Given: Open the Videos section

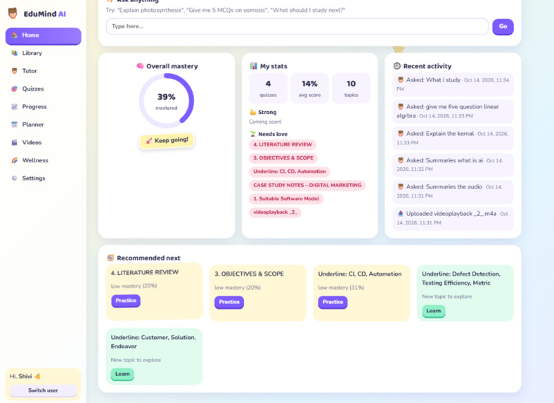Looking at the screenshot, I should click(x=43, y=143).
